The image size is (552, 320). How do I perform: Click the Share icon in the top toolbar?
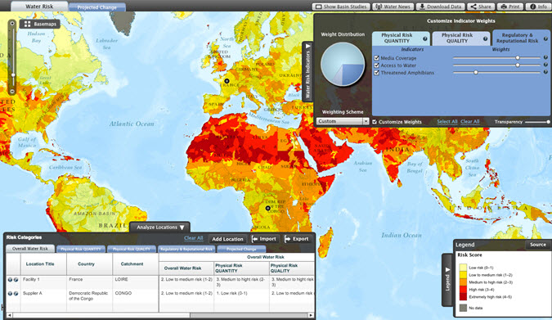point(473,7)
